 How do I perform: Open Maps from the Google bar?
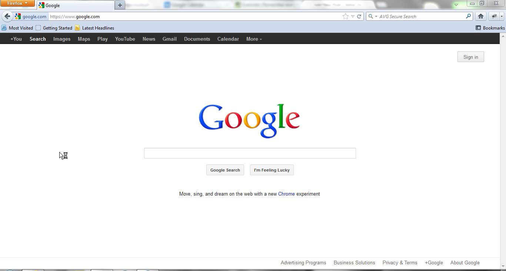pos(84,39)
